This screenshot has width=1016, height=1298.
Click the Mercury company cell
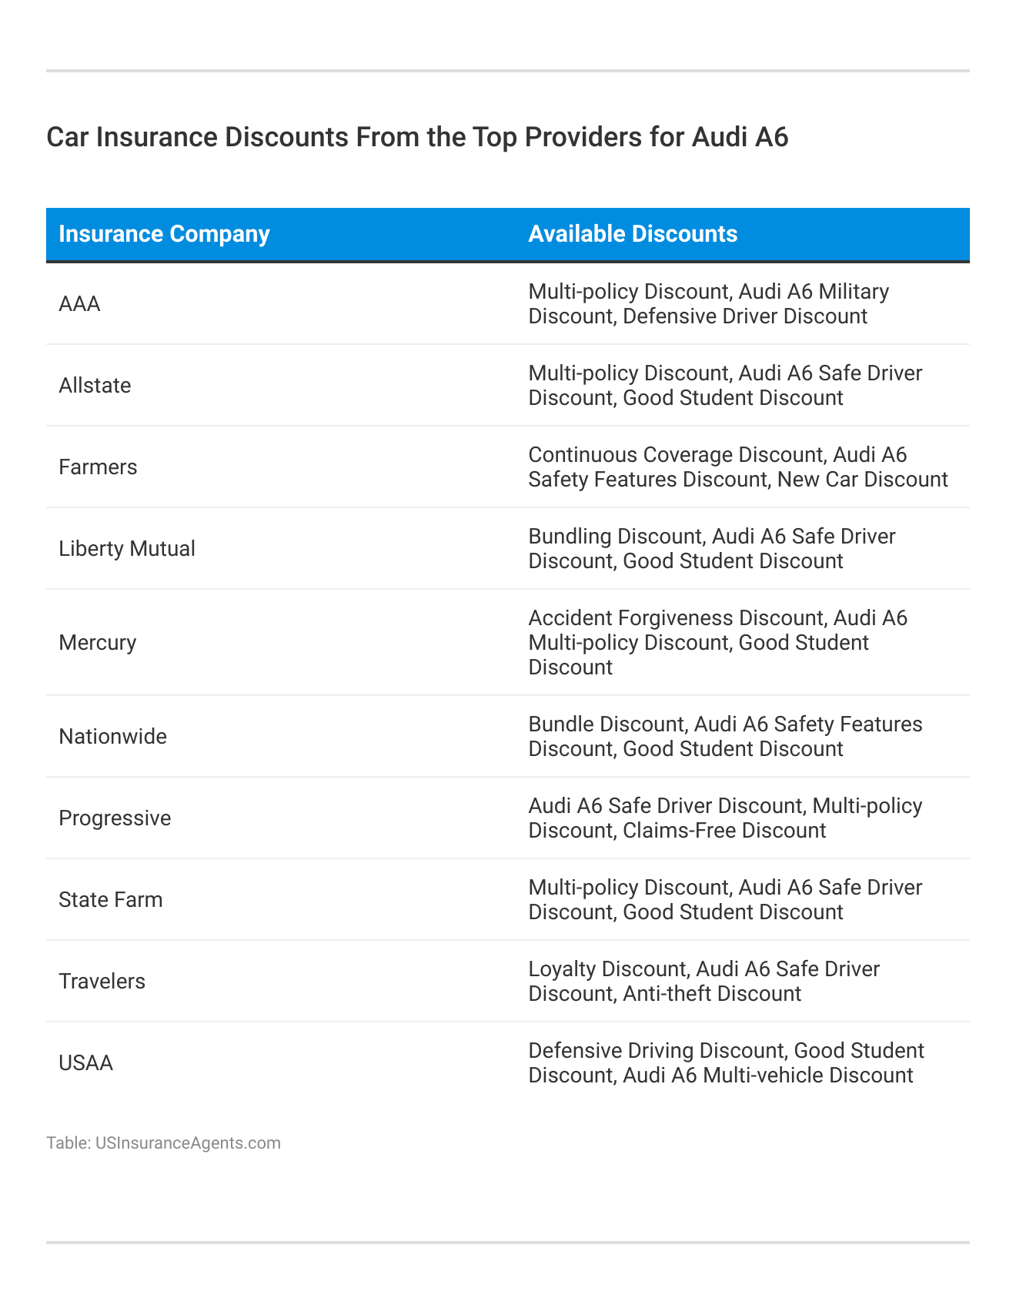(97, 643)
